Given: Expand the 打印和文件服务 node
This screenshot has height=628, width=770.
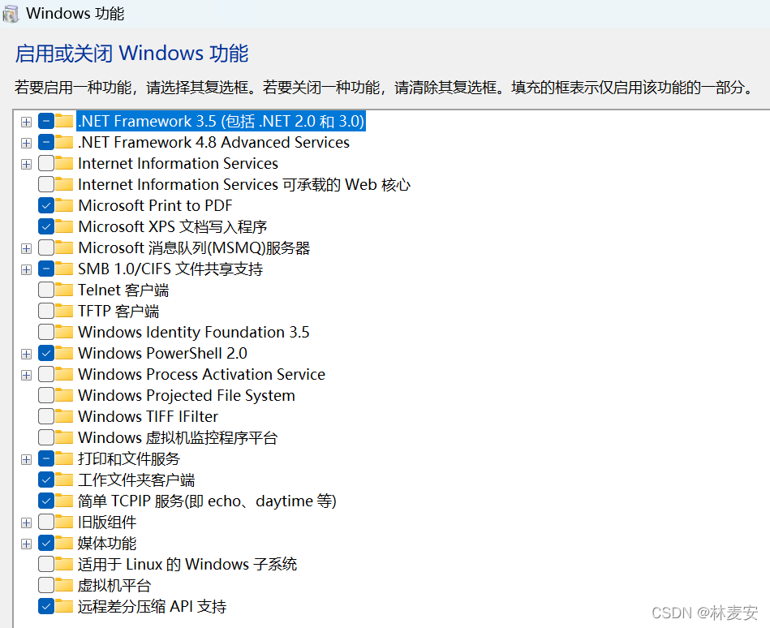Looking at the screenshot, I should [x=26, y=459].
